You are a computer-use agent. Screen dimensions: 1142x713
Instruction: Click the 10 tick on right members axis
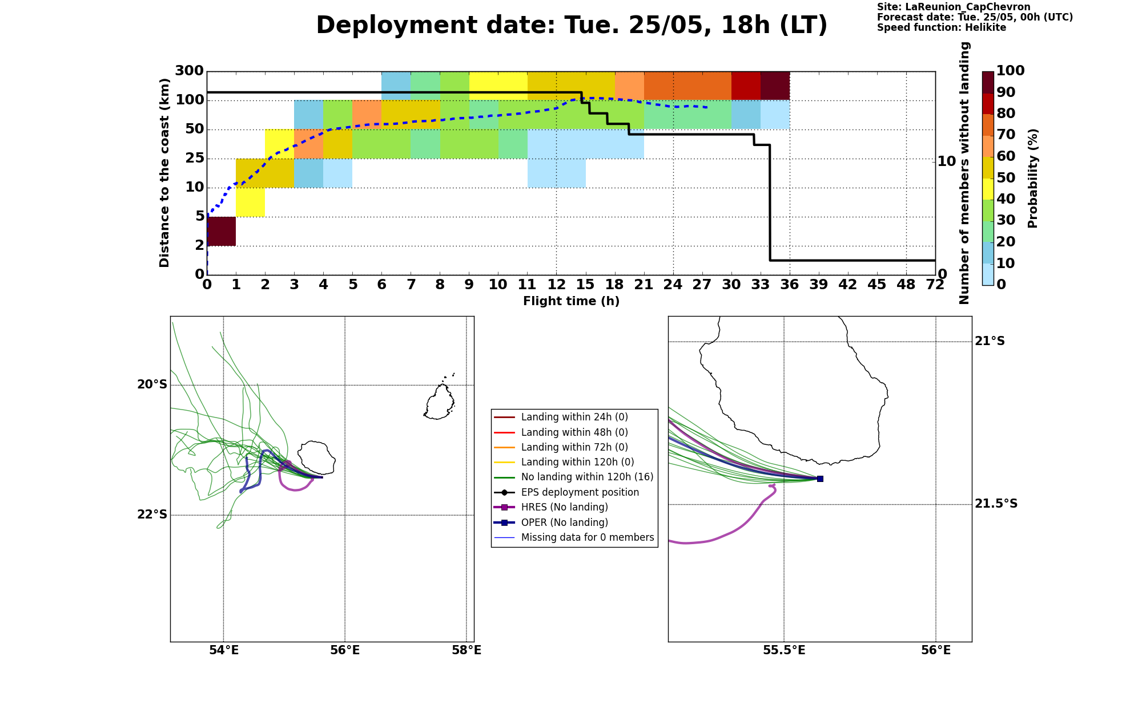(947, 161)
